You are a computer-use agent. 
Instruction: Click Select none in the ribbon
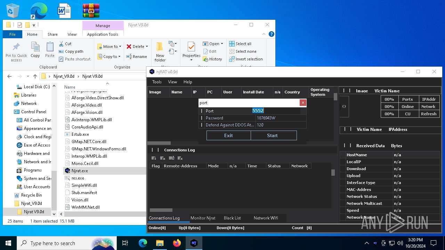click(x=243, y=51)
